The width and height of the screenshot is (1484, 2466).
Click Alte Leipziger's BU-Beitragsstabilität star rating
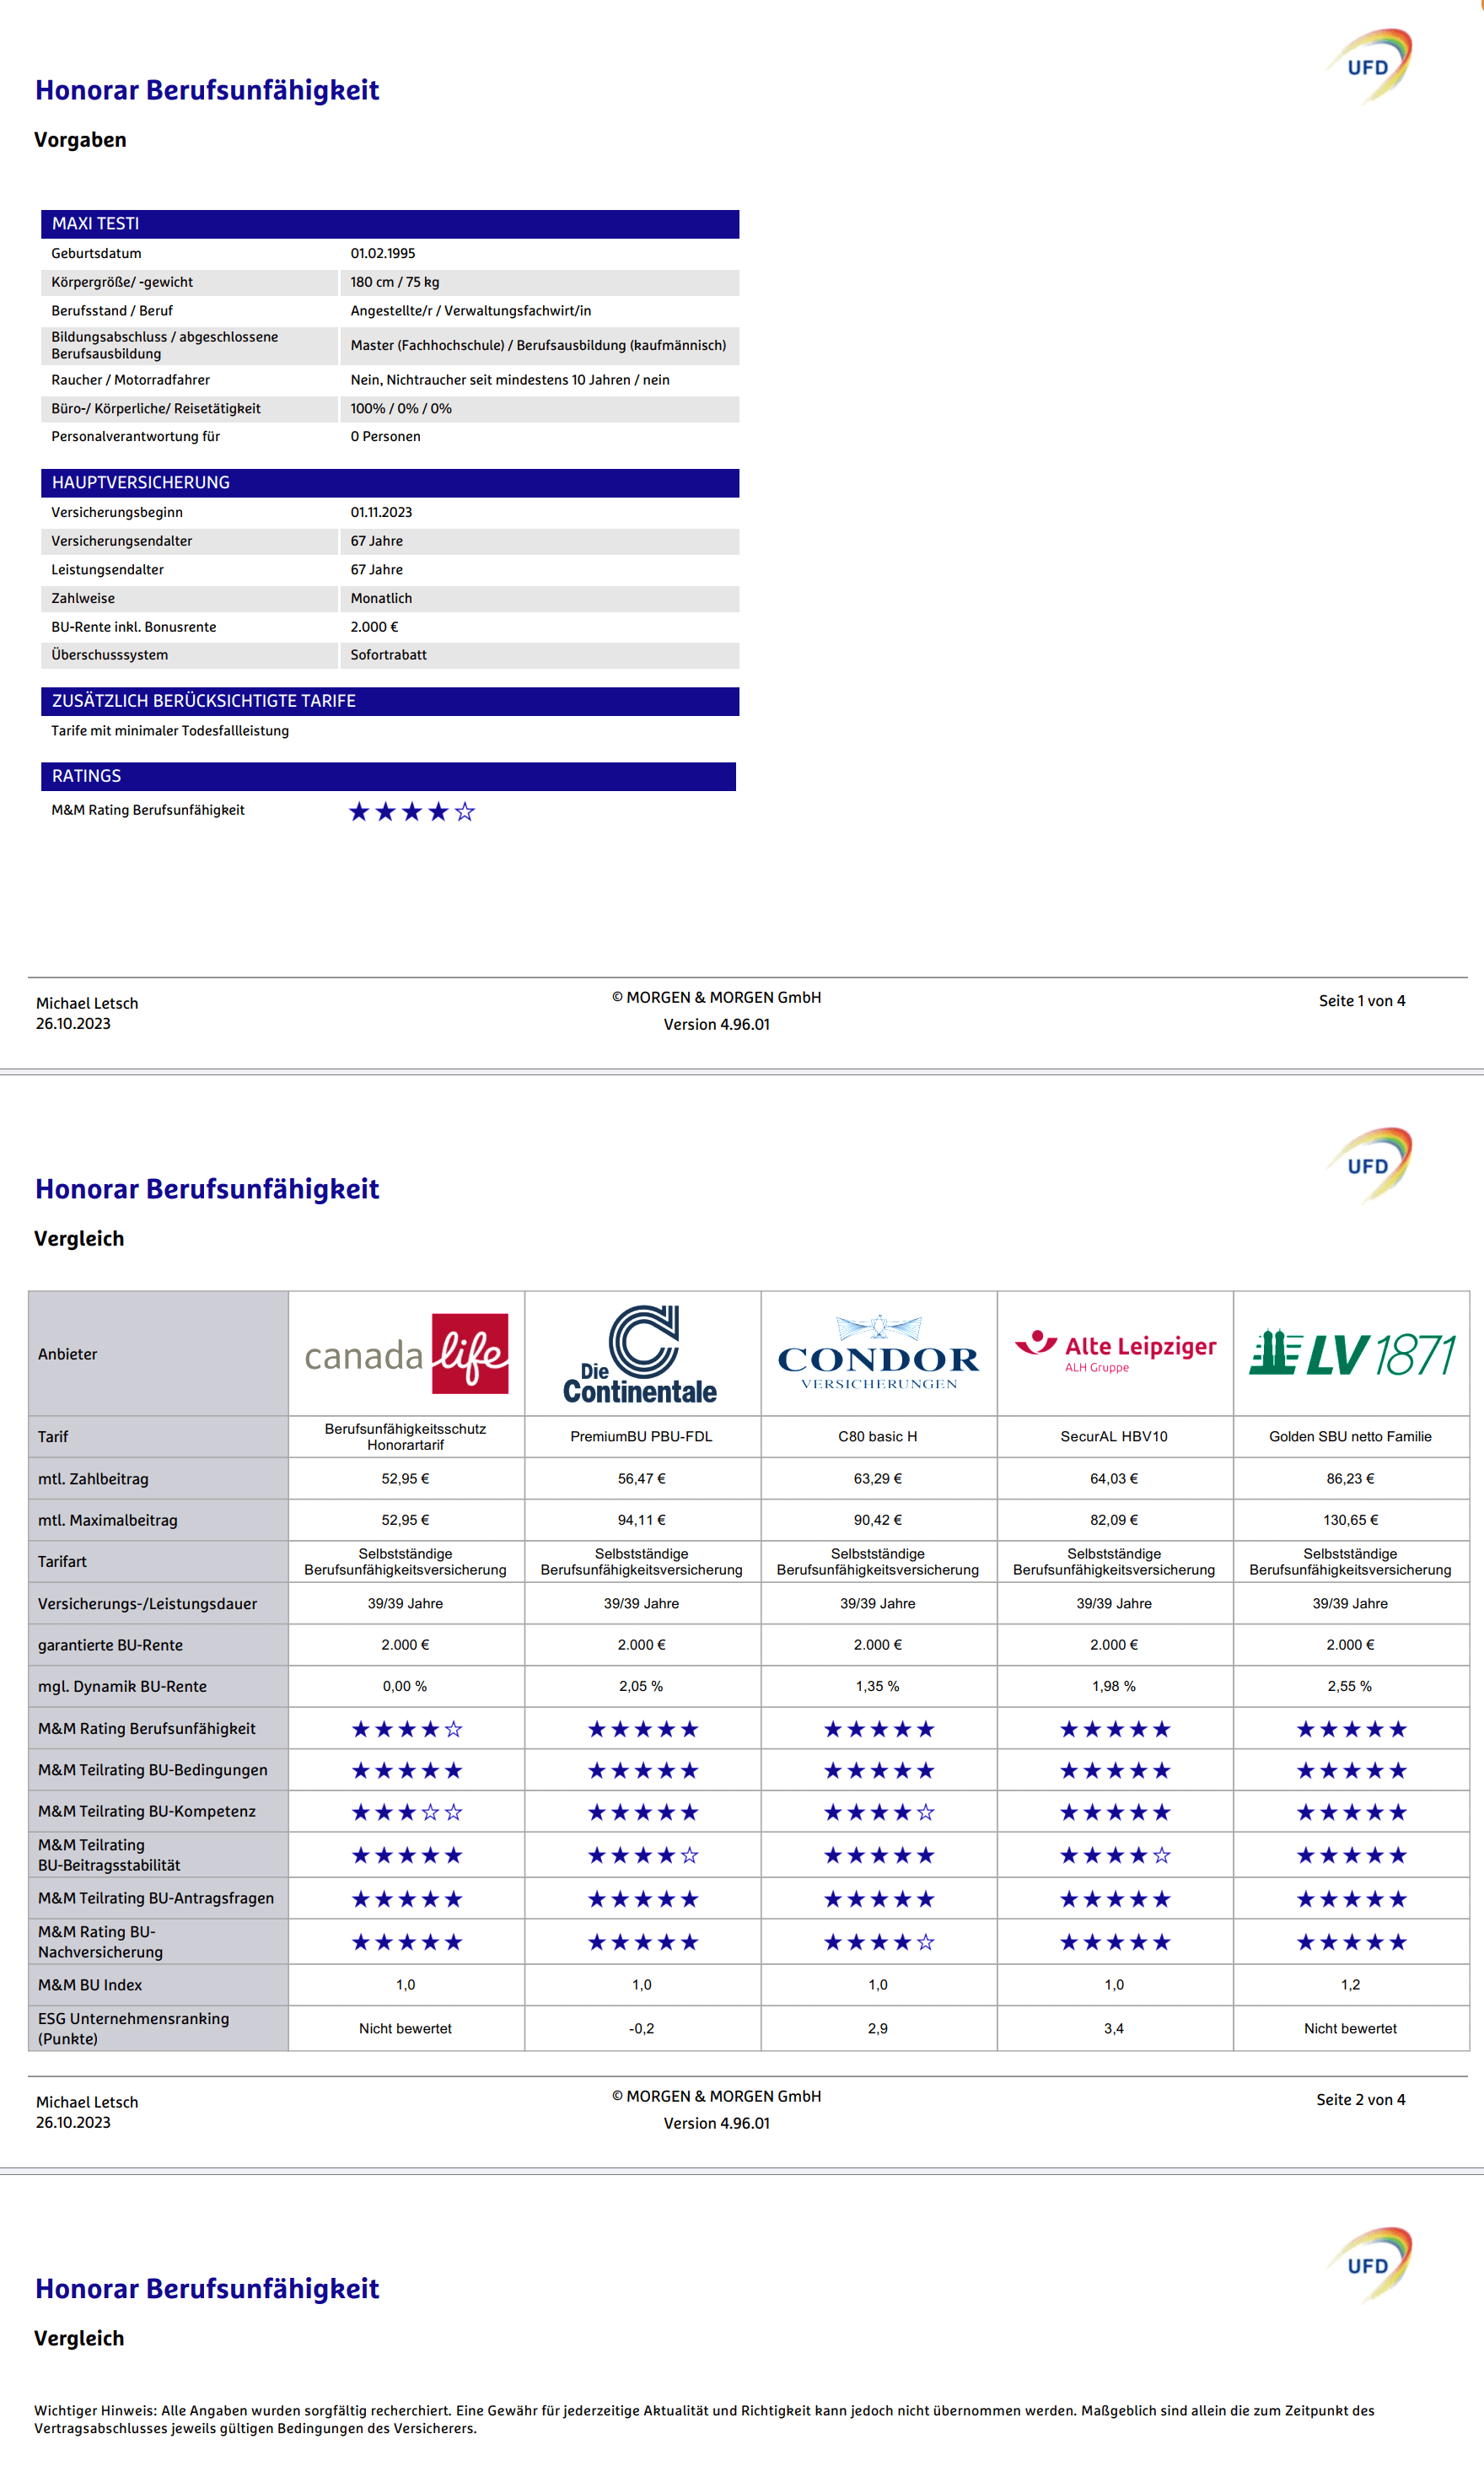(x=1115, y=1855)
